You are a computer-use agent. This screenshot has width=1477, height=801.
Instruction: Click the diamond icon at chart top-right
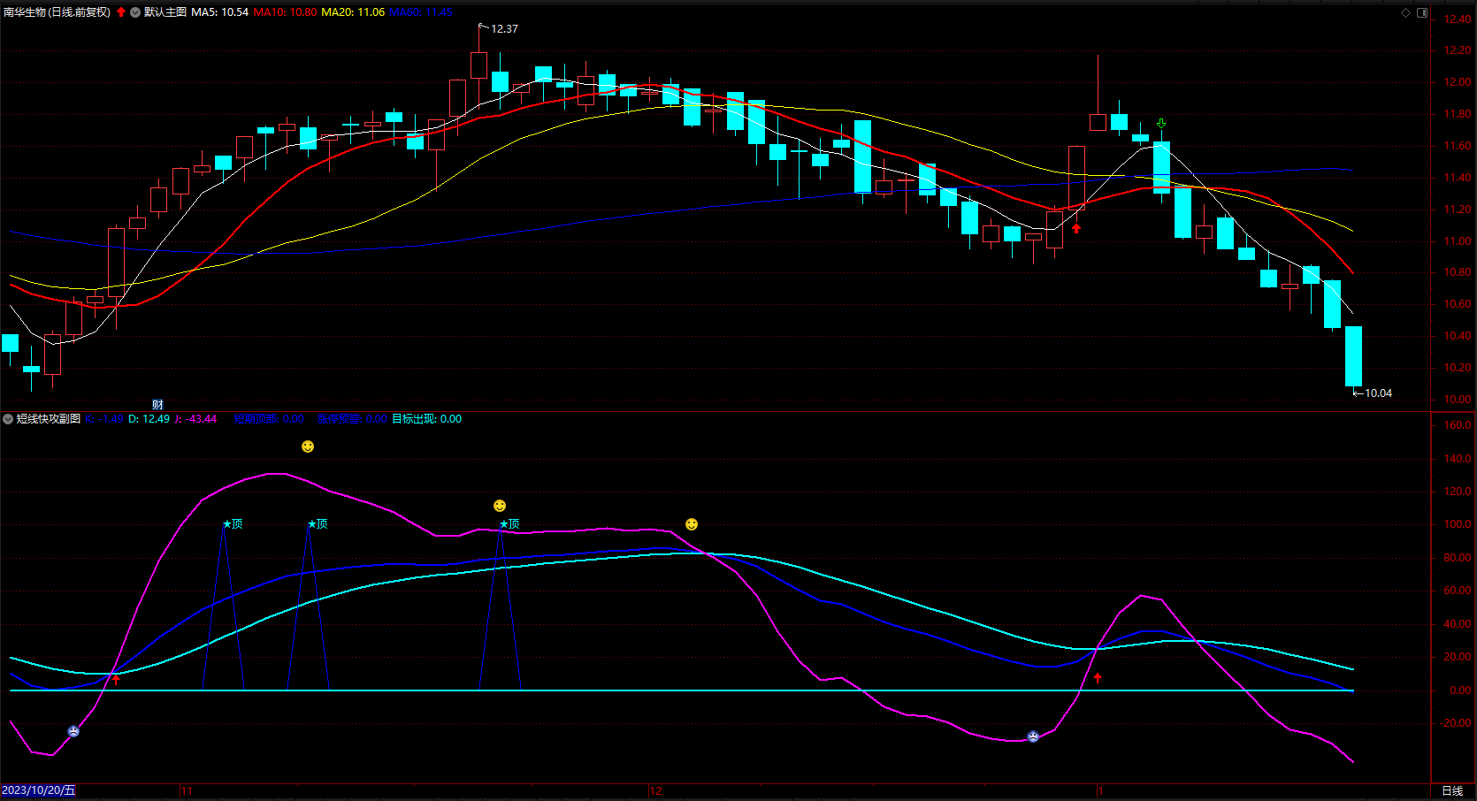pyautogui.click(x=1406, y=12)
